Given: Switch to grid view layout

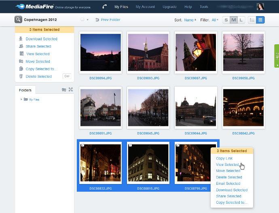Looking at the screenshot, I should pyautogui.click(x=260, y=20).
